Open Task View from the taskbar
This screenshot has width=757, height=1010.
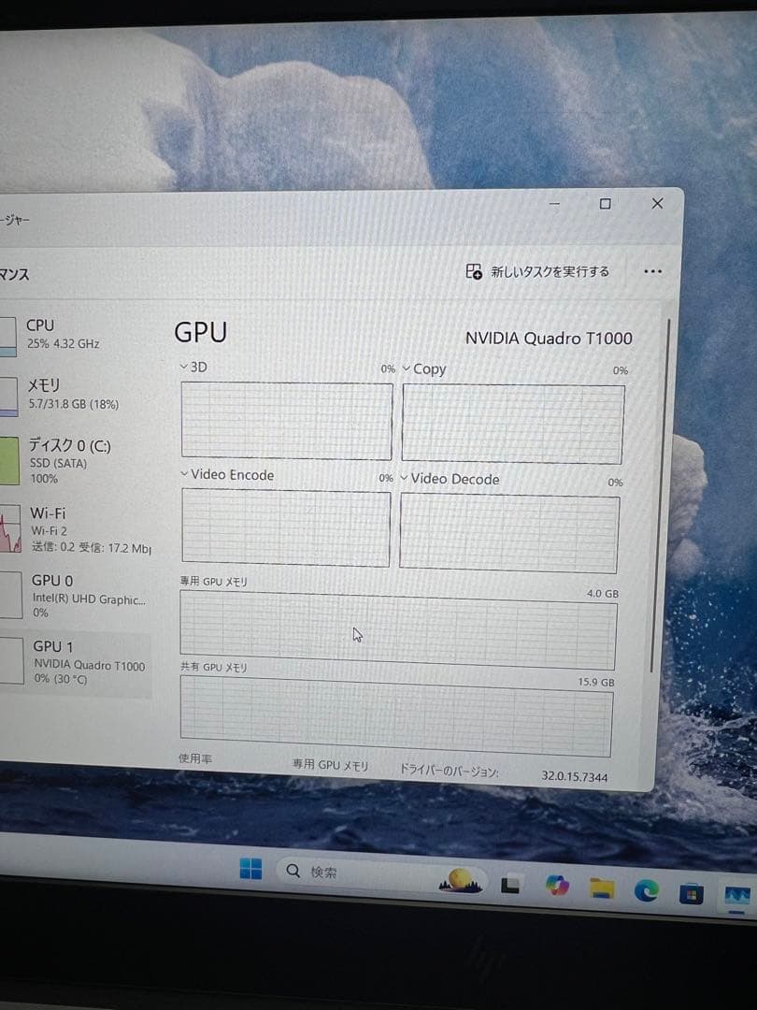click(510, 887)
